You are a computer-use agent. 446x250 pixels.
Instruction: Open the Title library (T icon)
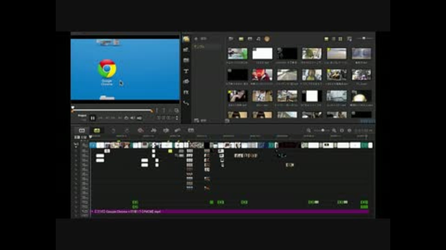tap(186, 71)
